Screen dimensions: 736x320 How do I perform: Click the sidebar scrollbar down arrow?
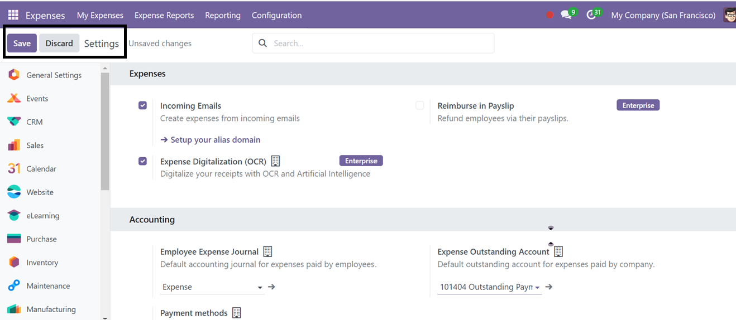point(105,317)
